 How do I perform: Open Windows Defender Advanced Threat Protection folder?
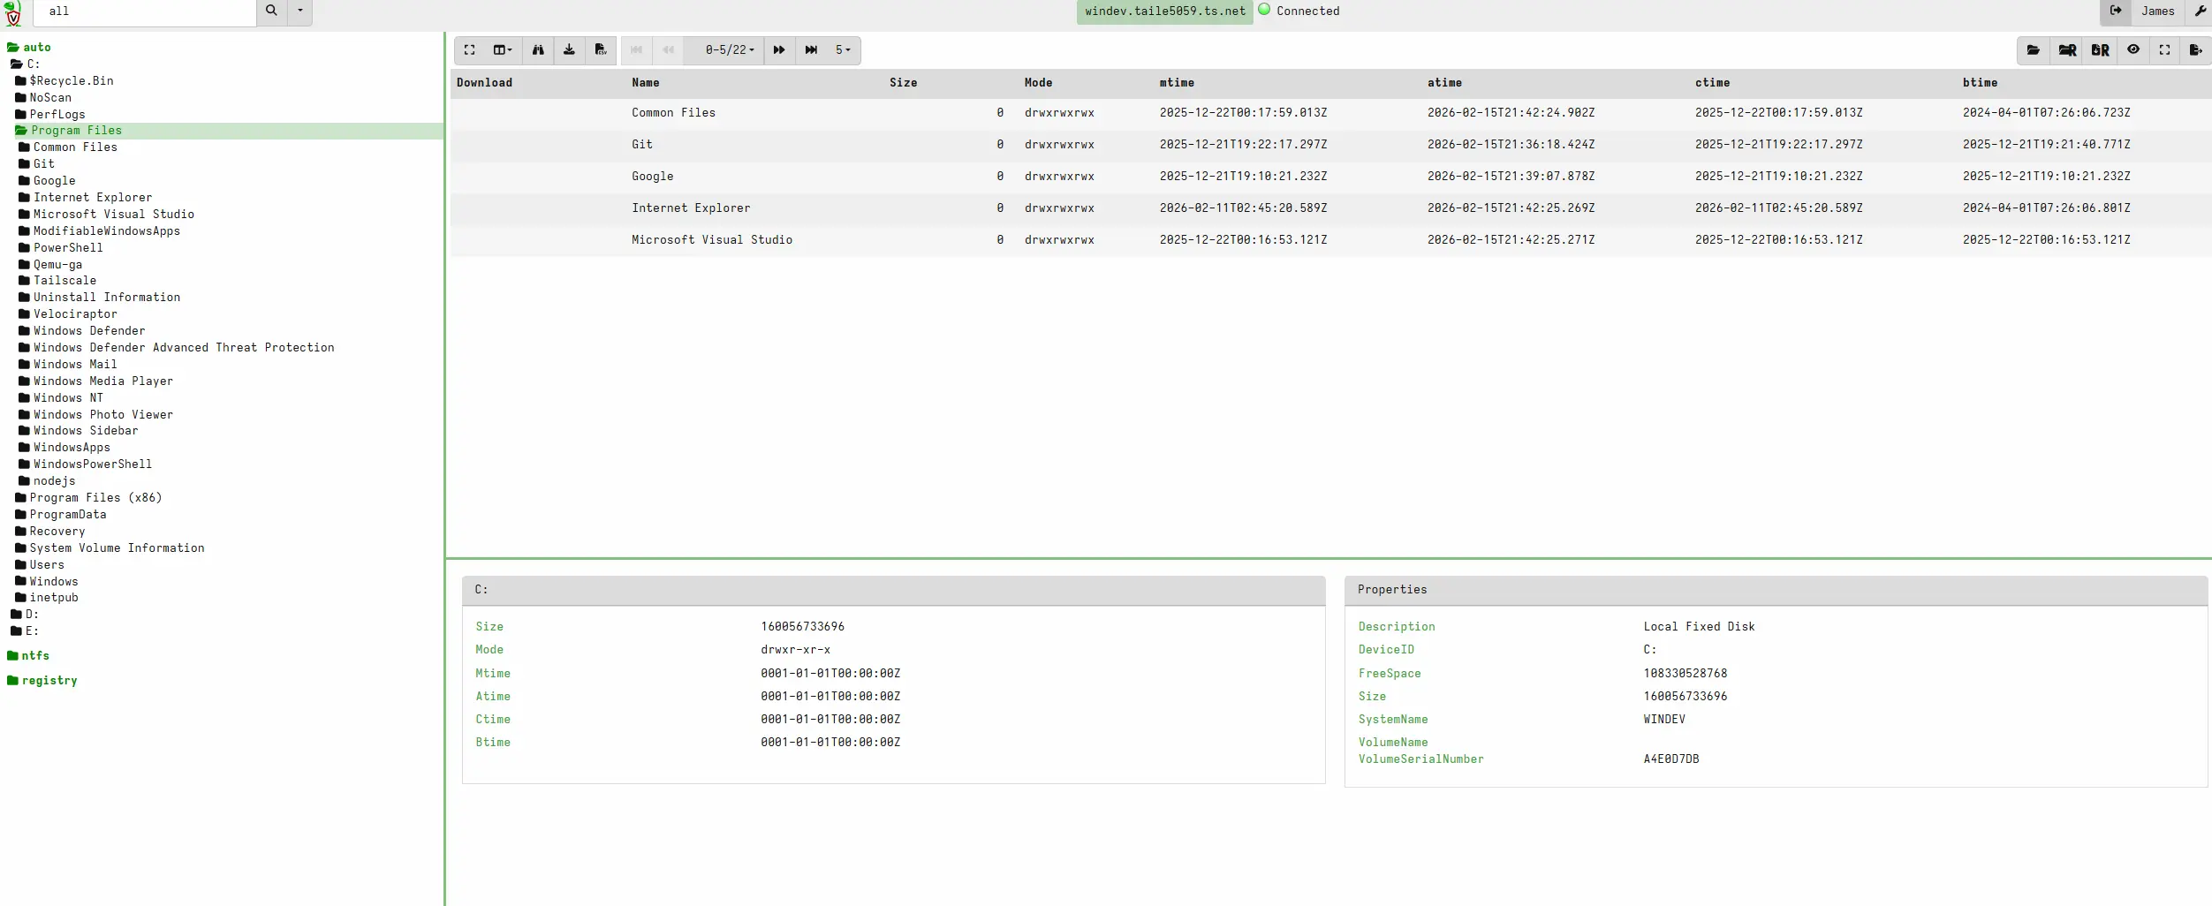coord(177,348)
